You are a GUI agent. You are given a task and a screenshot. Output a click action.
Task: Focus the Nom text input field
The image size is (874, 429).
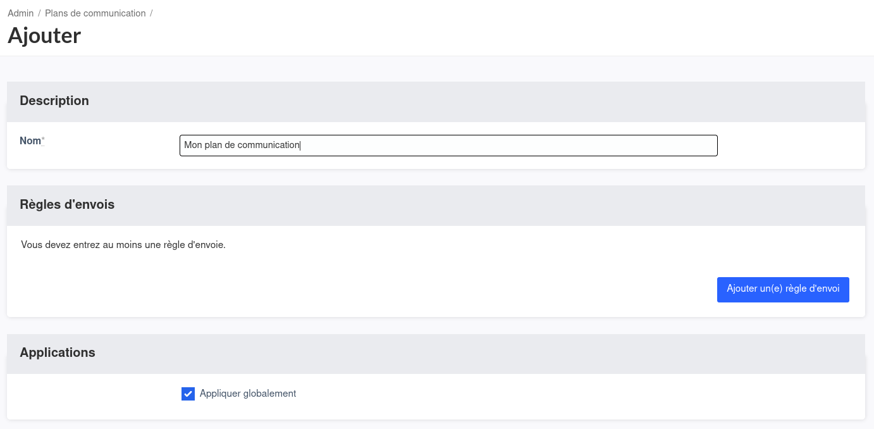click(x=448, y=146)
